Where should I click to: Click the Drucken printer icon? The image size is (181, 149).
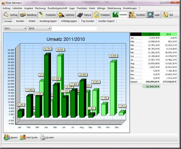coord(43,137)
